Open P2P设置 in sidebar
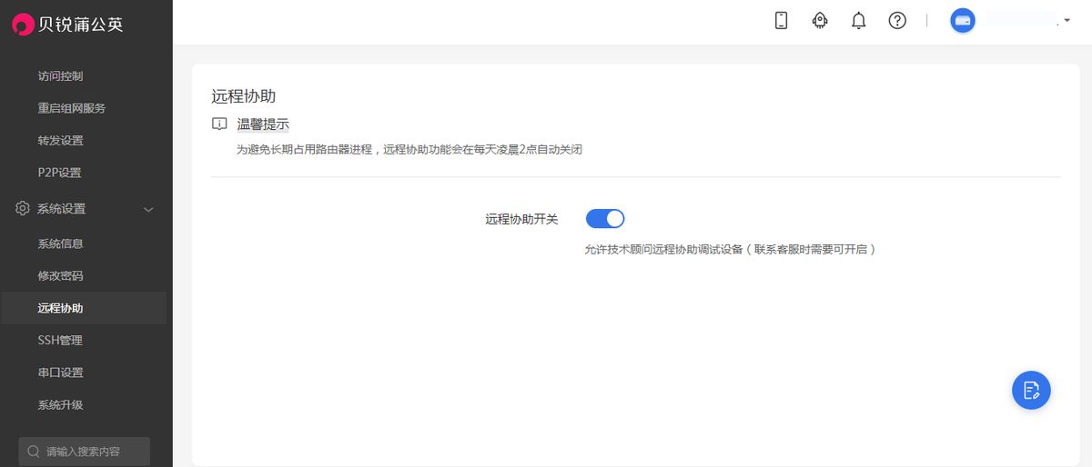The width and height of the screenshot is (1092, 467). [x=59, y=173]
